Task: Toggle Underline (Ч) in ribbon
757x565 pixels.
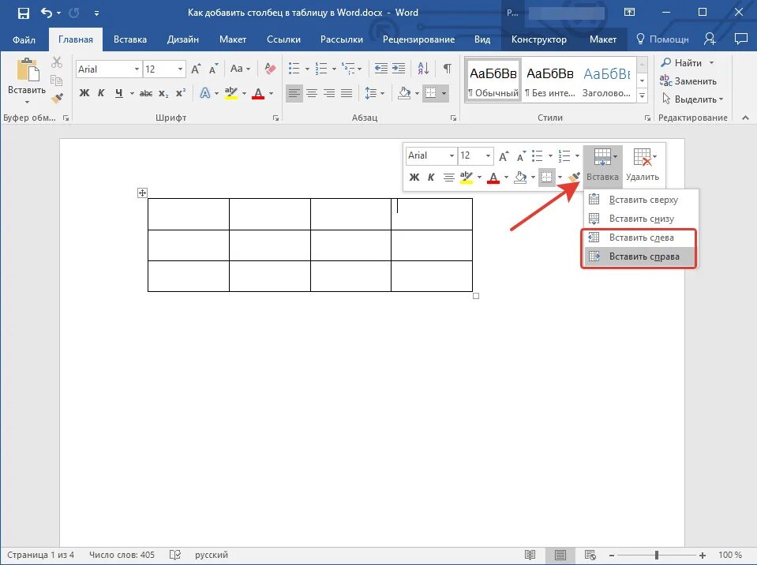Action: coord(118,93)
